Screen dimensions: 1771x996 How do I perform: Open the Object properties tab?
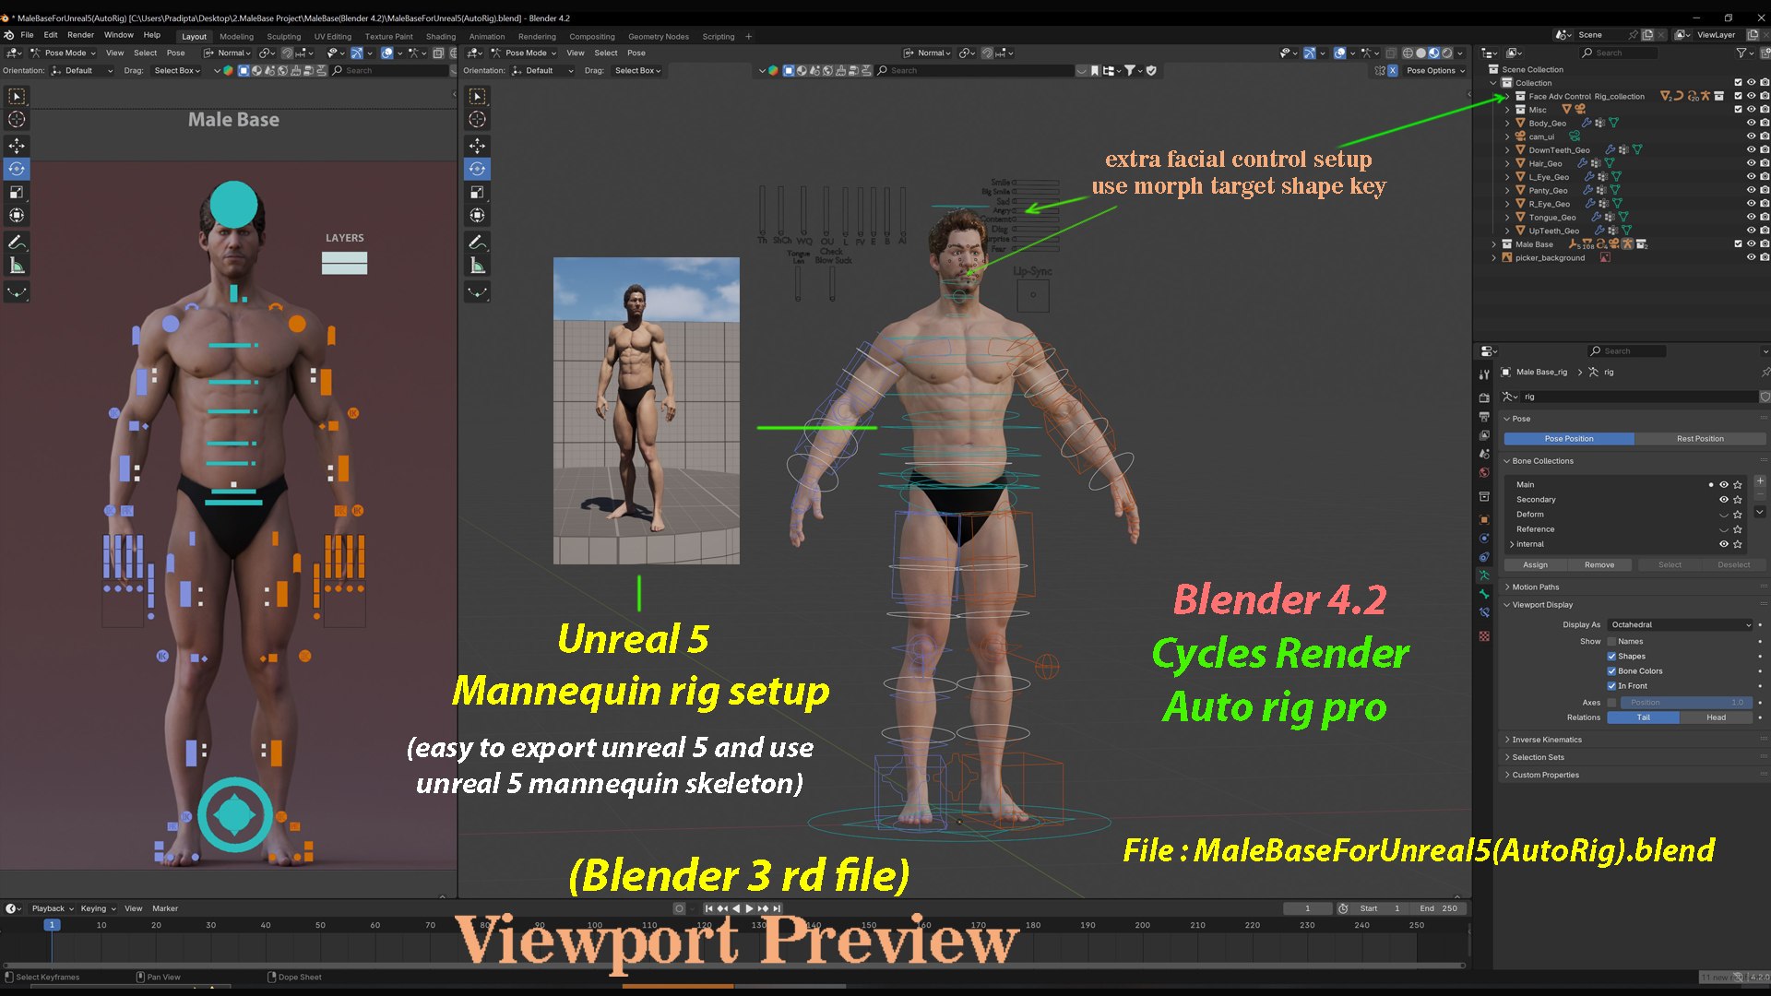point(1484,519)
